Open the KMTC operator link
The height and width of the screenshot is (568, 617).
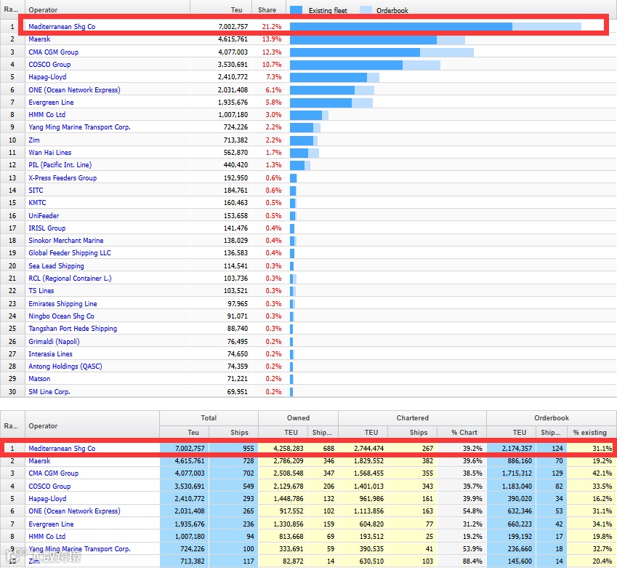[x=37, y=202]
